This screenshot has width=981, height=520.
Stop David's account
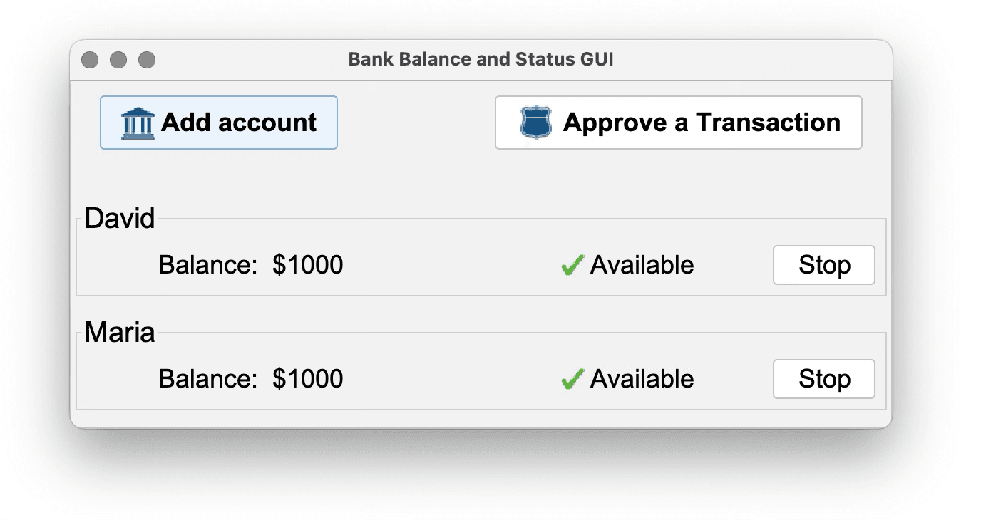point(823,265)
